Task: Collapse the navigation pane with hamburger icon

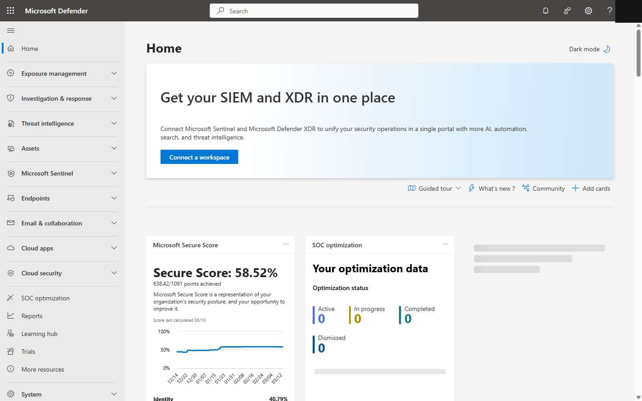Action: coord(11,30)
